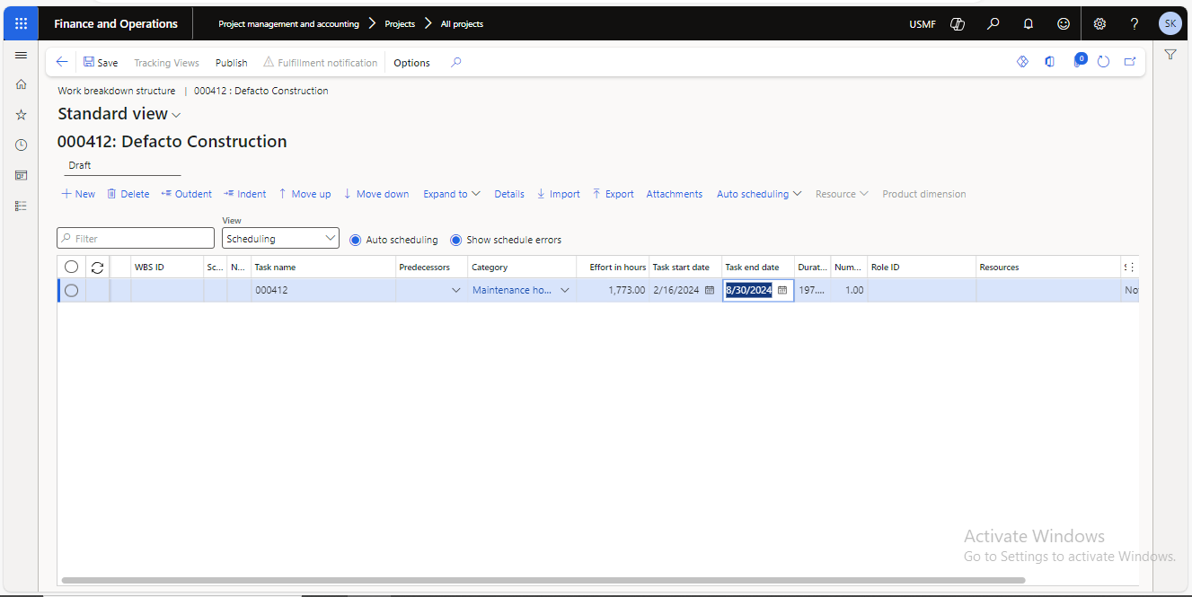Click the Publish button

[x=231, y=63]
